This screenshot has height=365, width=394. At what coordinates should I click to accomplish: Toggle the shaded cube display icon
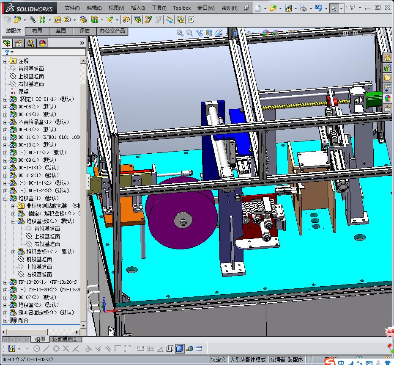(180, 348)
